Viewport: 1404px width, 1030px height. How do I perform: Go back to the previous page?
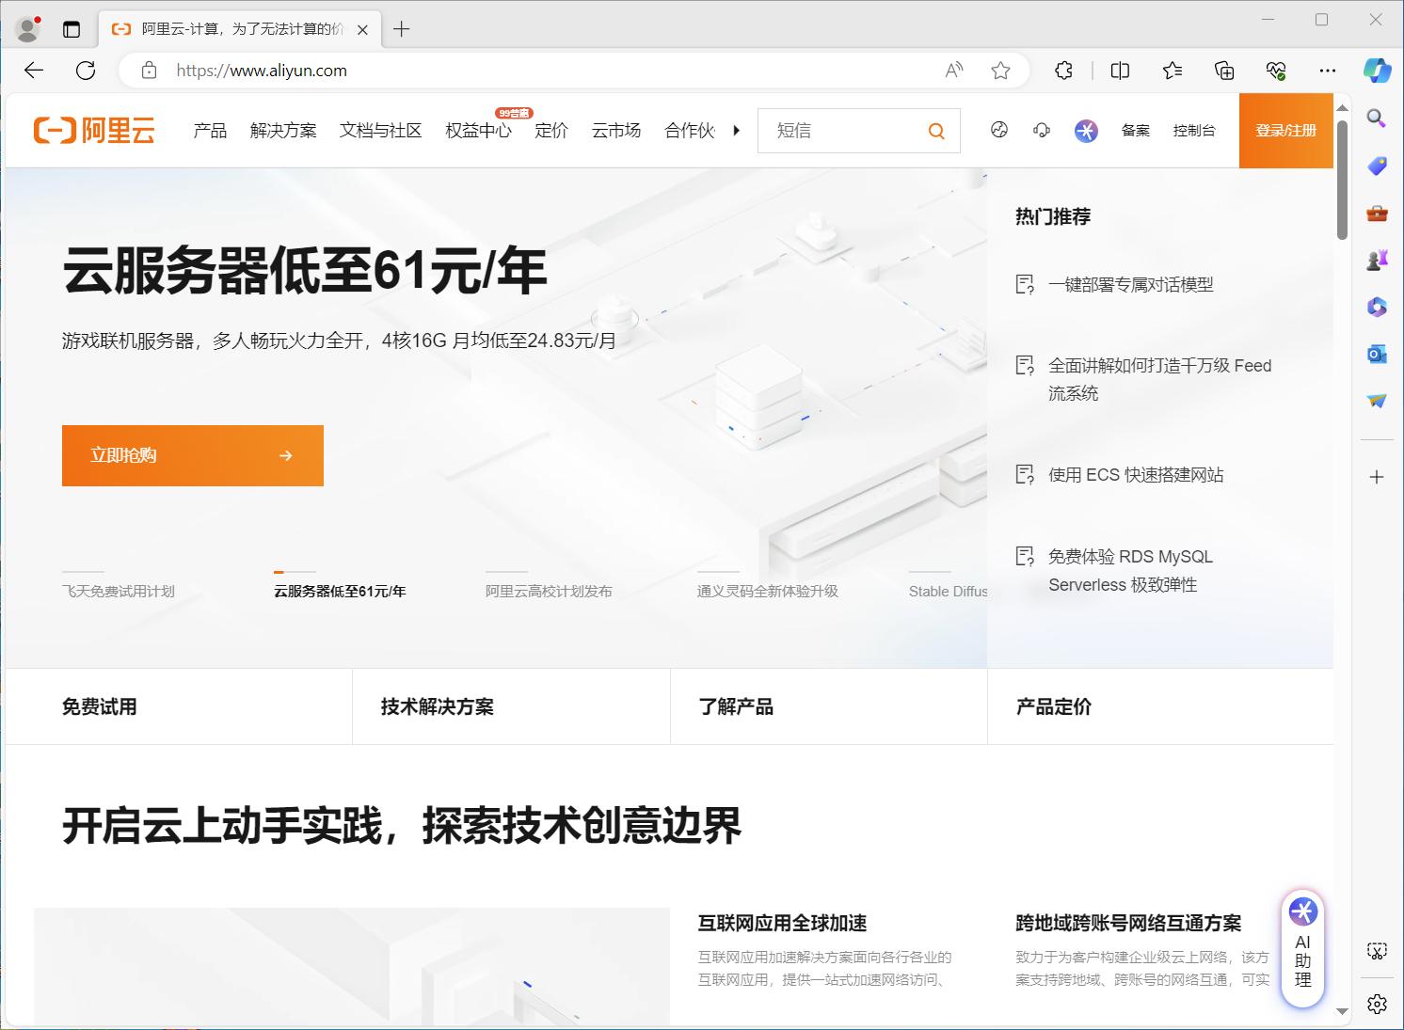pos(34,71)
